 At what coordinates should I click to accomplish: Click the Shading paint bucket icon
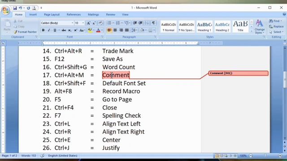tap(142, 30)
